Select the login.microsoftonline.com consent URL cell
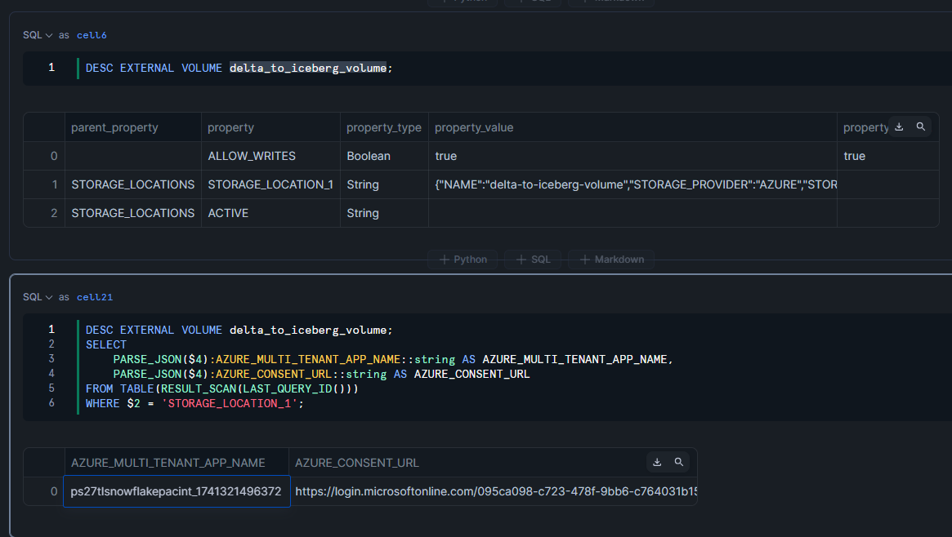Image resolution: width=952 pixels, height=537 pixels. pyautogui.click(x=494, y=491)
